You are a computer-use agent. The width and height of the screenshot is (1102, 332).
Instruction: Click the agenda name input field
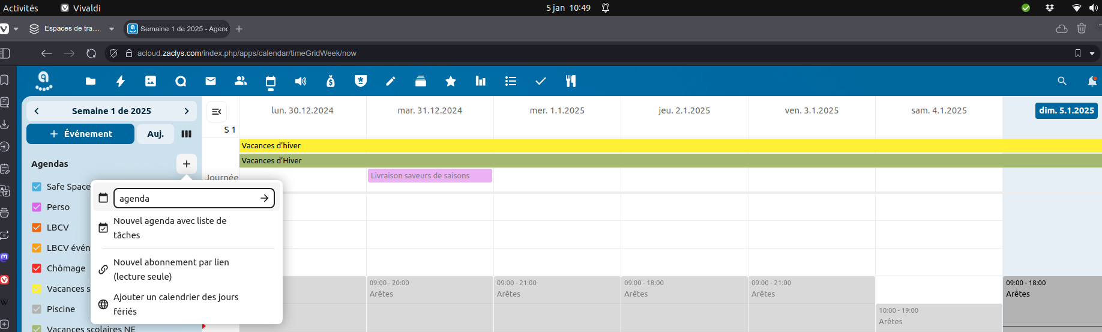point(186,199)
